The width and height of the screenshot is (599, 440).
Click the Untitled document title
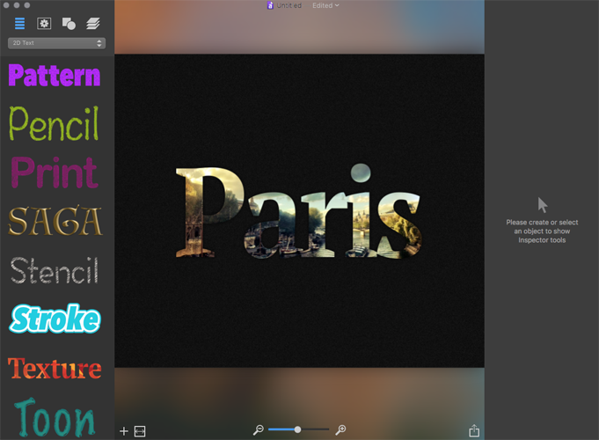pyautogui.click(x=289, y=5)
